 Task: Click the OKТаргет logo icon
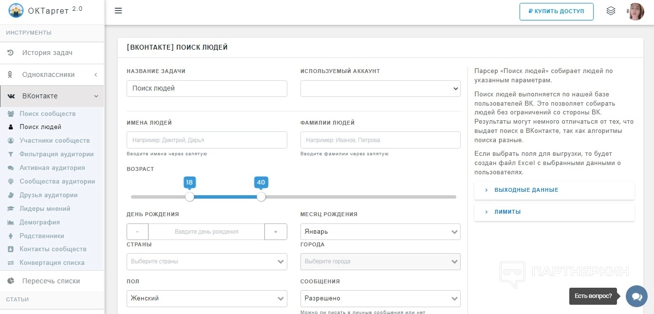pyautogui.click(x=16, y=10)
